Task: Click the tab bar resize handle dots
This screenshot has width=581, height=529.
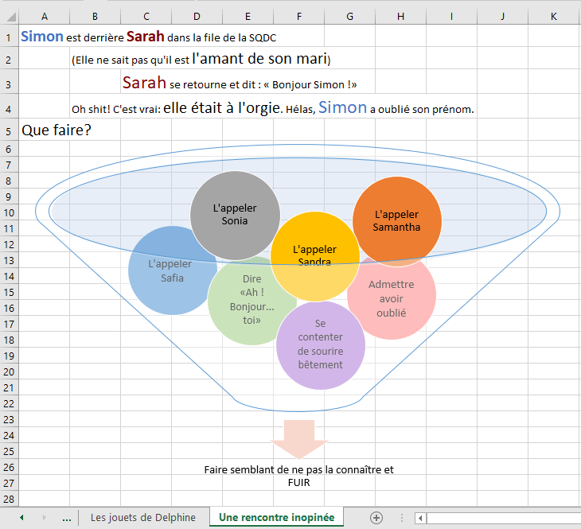Action: click(402, 517)
